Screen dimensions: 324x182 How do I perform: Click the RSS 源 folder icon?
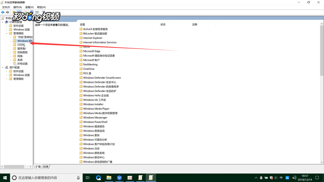[81, 73]
